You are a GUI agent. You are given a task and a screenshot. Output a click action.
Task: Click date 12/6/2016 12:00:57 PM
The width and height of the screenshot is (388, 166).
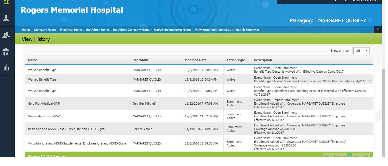201,91
